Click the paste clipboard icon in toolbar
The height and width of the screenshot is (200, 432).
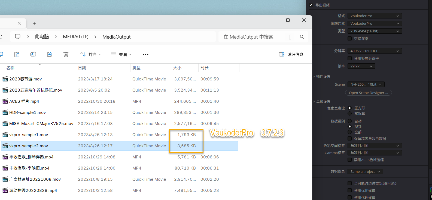(x=17, y=54)
